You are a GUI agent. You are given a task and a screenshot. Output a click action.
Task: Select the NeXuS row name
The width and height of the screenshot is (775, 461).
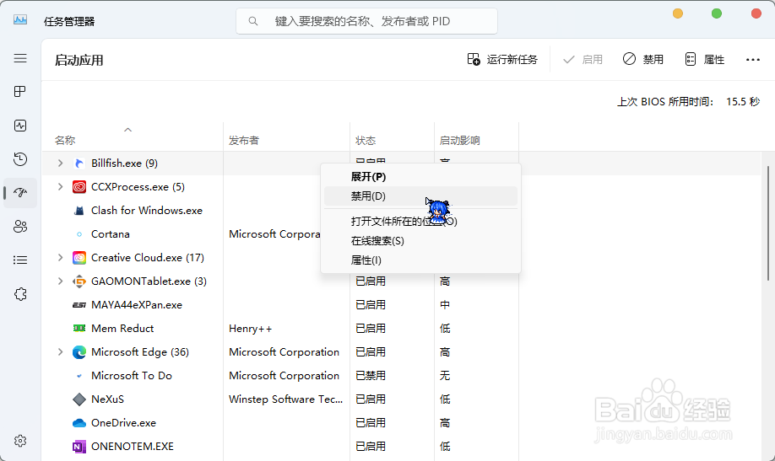[108, 399]
